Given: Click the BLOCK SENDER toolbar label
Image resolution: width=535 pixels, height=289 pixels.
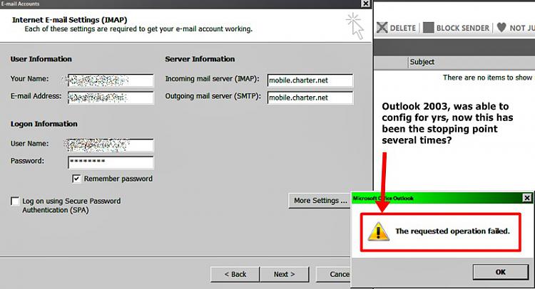Looking at the screenshot, I should tap(463, 28).
